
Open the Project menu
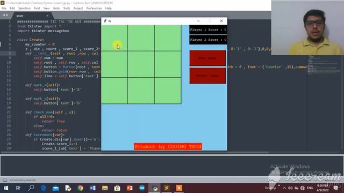click(x=78, y=9)
